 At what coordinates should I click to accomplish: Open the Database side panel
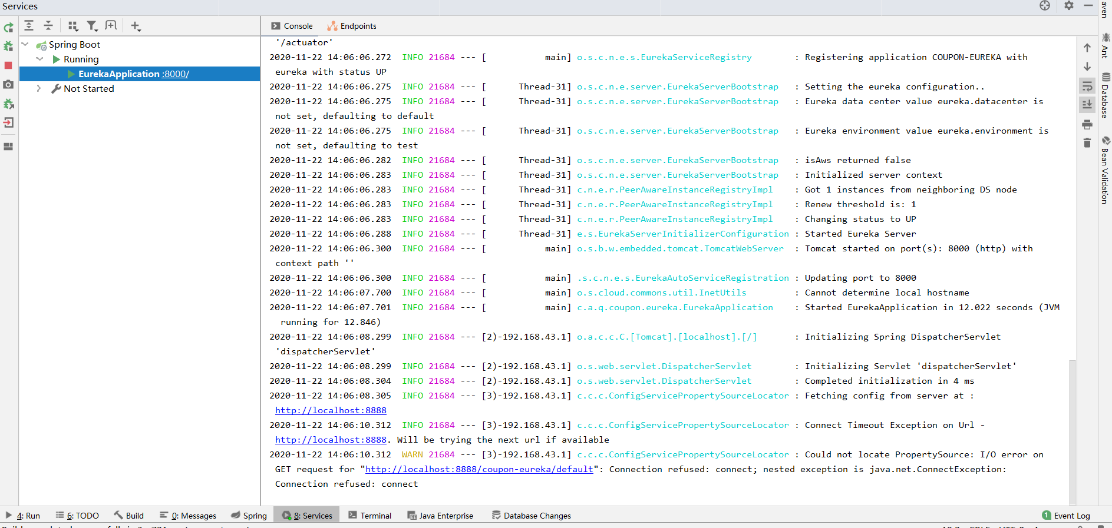(1106, 95)
